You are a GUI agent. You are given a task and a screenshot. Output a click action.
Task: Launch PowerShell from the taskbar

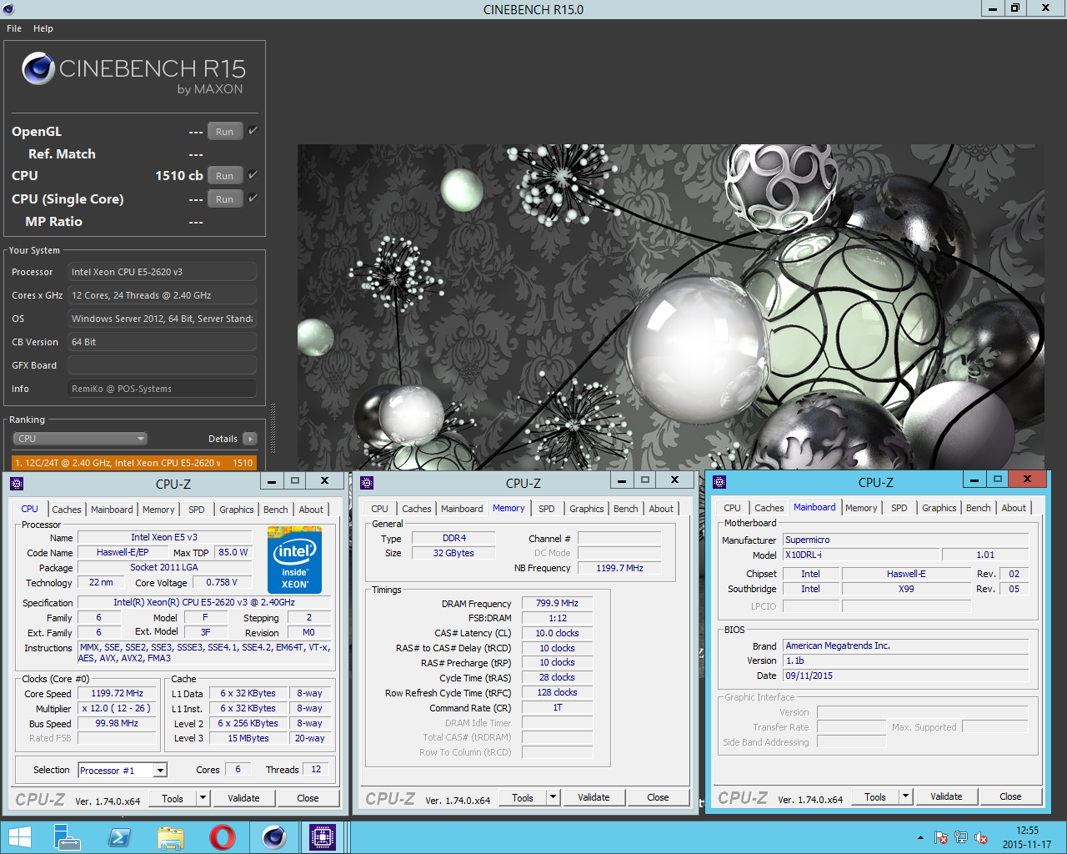119,837
